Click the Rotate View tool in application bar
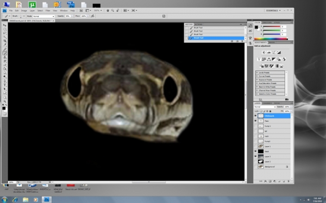The width and height of the screenshot is (326, 203). coord(118,10)
